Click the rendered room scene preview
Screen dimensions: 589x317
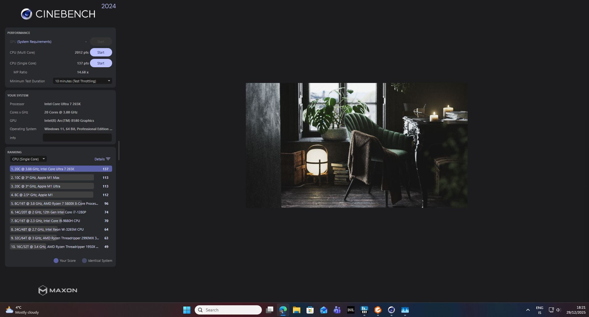click(356, 145)
